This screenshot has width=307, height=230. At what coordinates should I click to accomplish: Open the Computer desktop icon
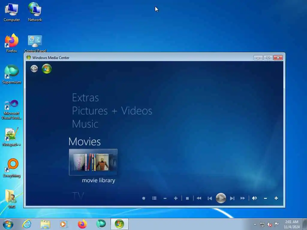coord(12,12)
